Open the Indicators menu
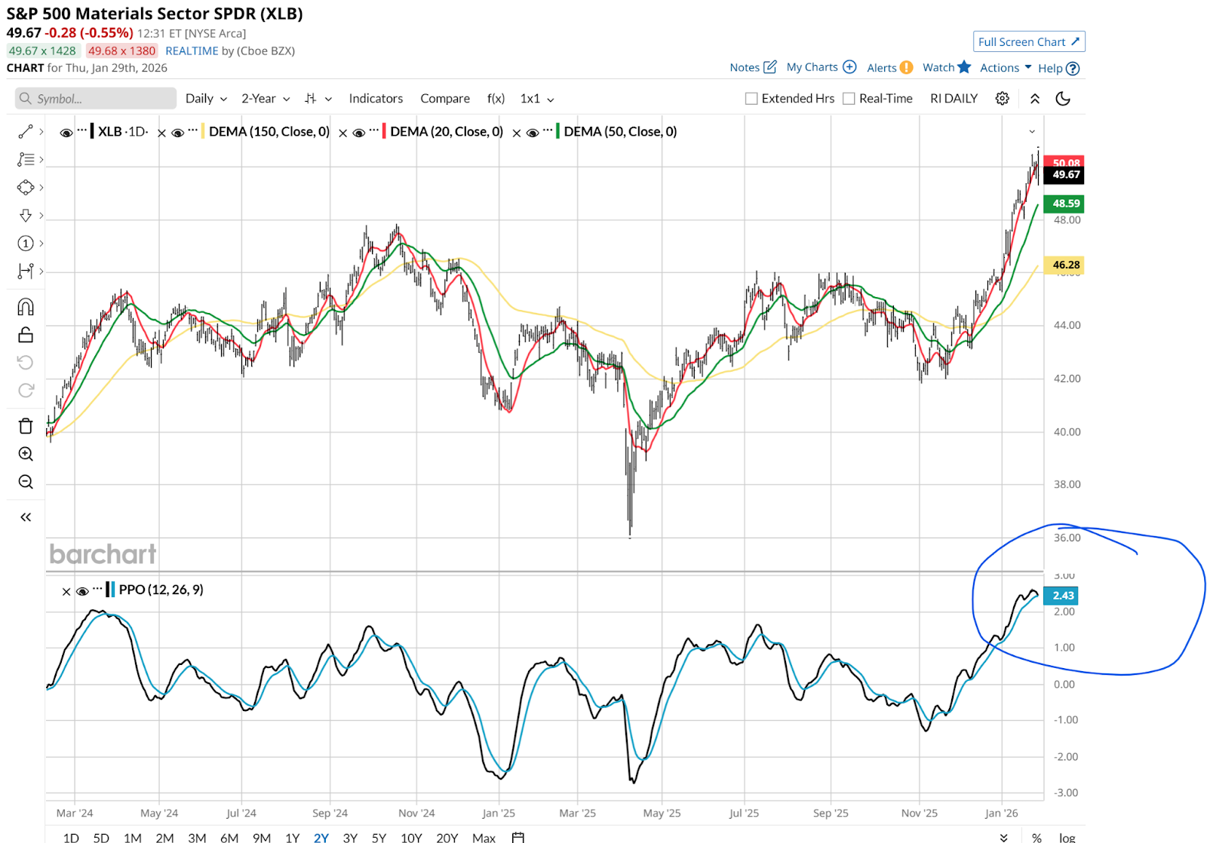The height and width of the screenshot is (843, 1207). click(376, 99)
